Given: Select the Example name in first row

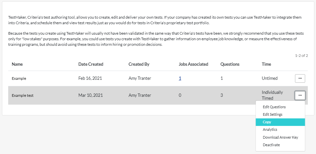Looking at the screenshot, I should pos(19,78).
